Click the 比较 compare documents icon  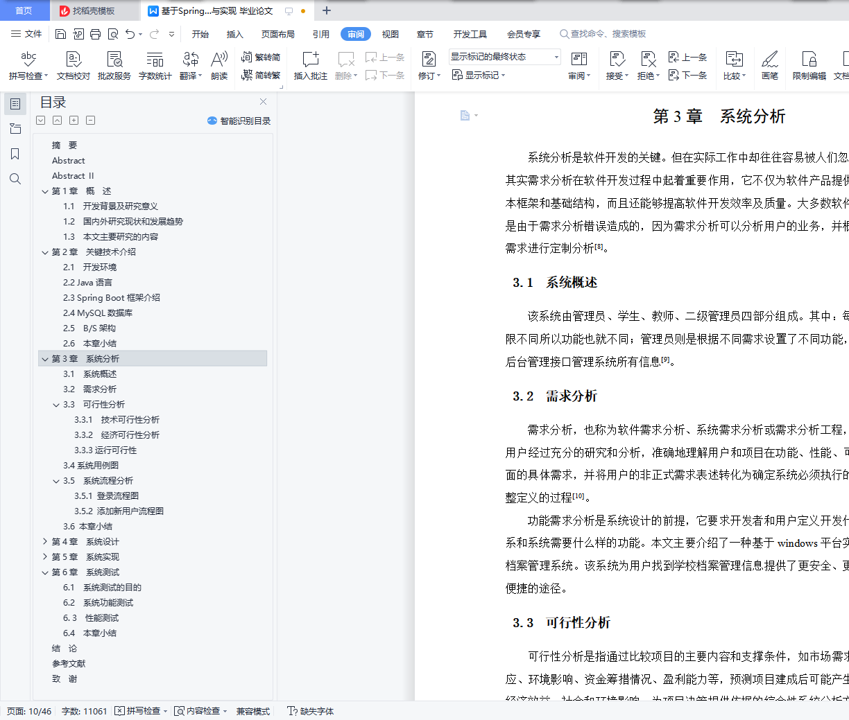point(734,60)
